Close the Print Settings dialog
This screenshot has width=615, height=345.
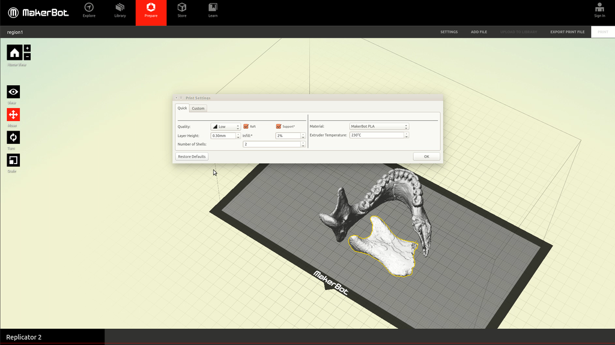pyautogui.click(x=176, y=98)
